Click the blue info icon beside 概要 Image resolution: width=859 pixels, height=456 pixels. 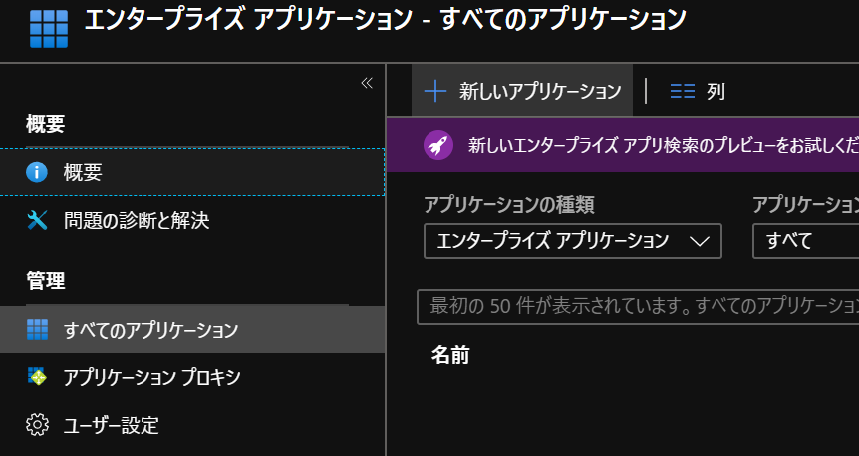click(x=37, y=172)
